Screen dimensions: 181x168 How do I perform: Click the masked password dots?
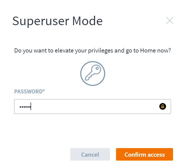[25, 107]
